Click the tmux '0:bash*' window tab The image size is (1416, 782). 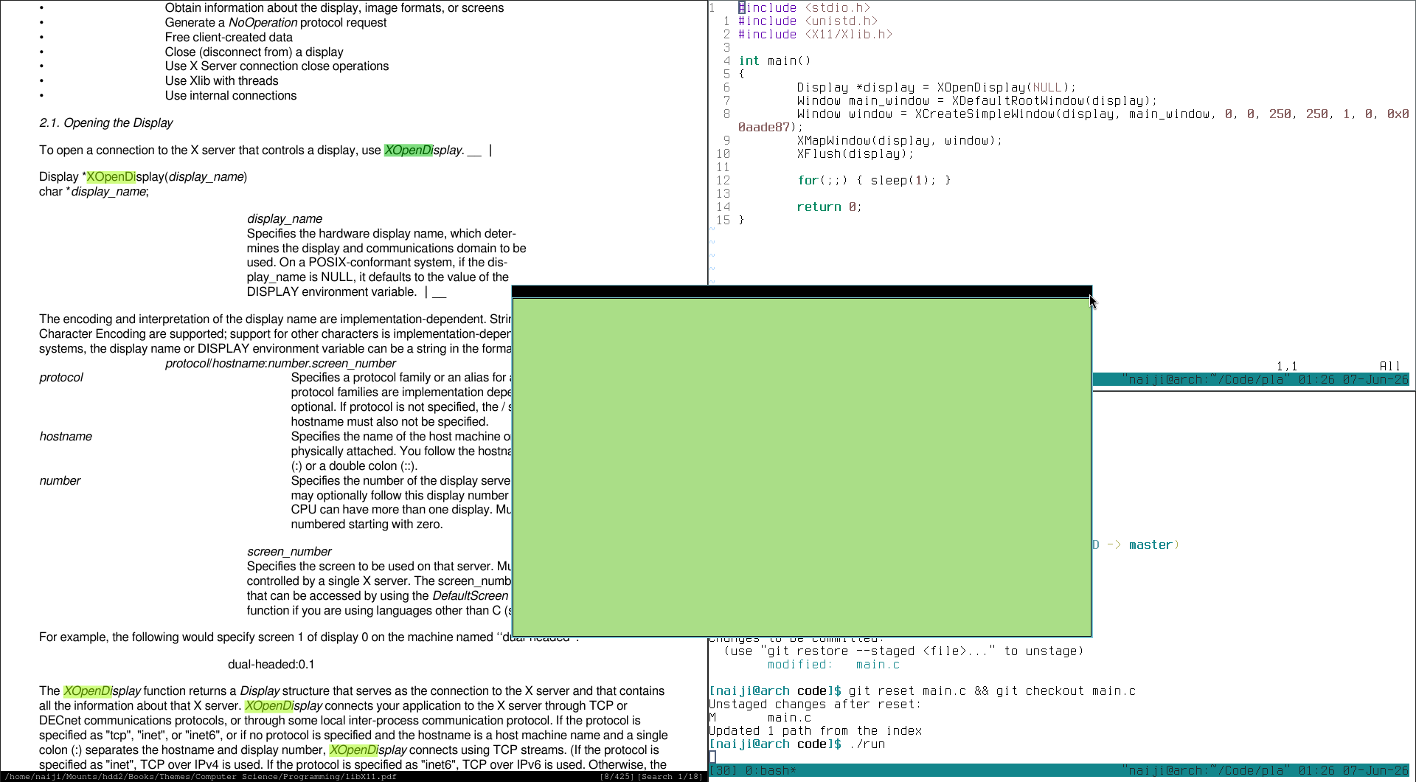(x=771, y=771)
